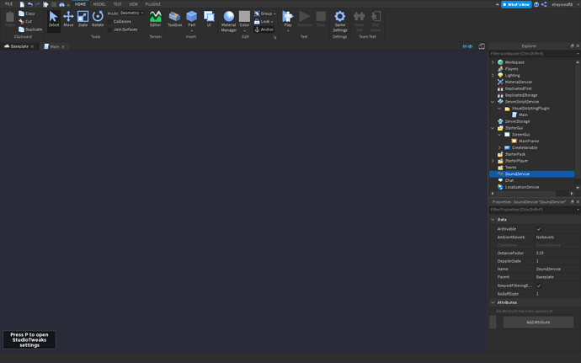The width and height of the screenshot is (581, 363).
Task: Click the Duplicate icon
Action: [x=22, y=29]
